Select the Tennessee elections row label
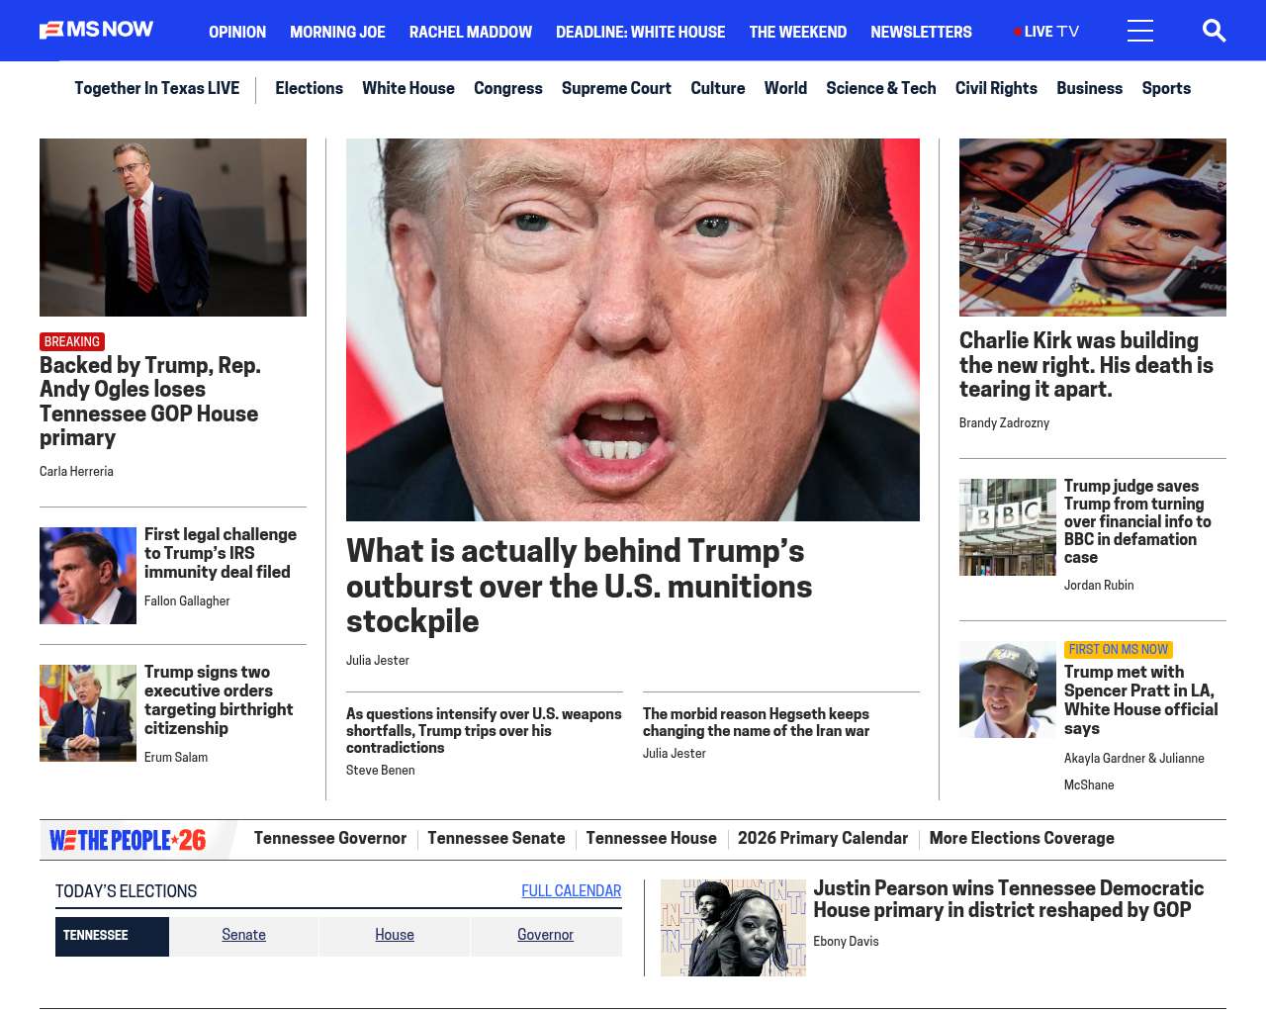The height and width of the screenshot is (1013, 1266). [x=112, y=936]
